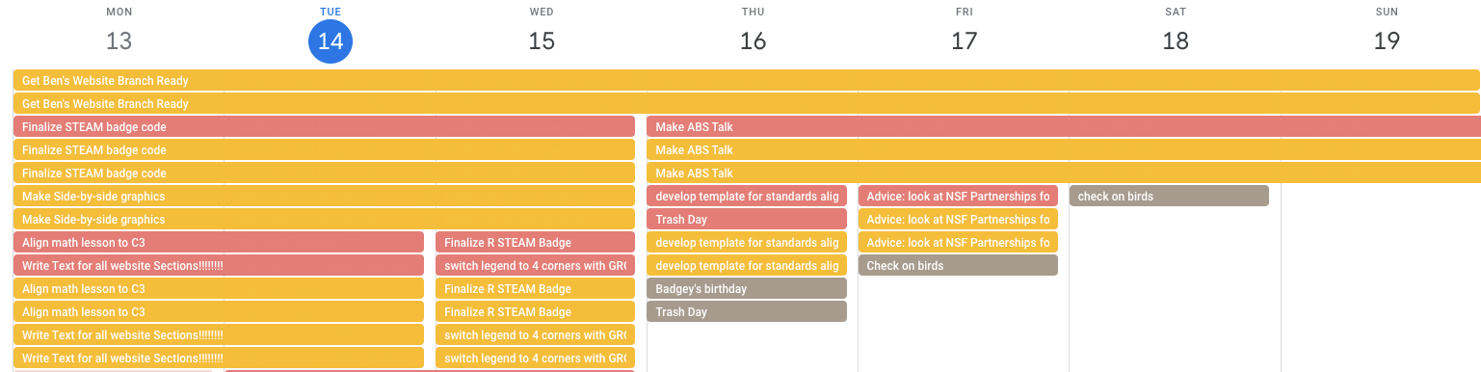Open first Get Ben's Website Branch Ready event

[x=747, y=80]
